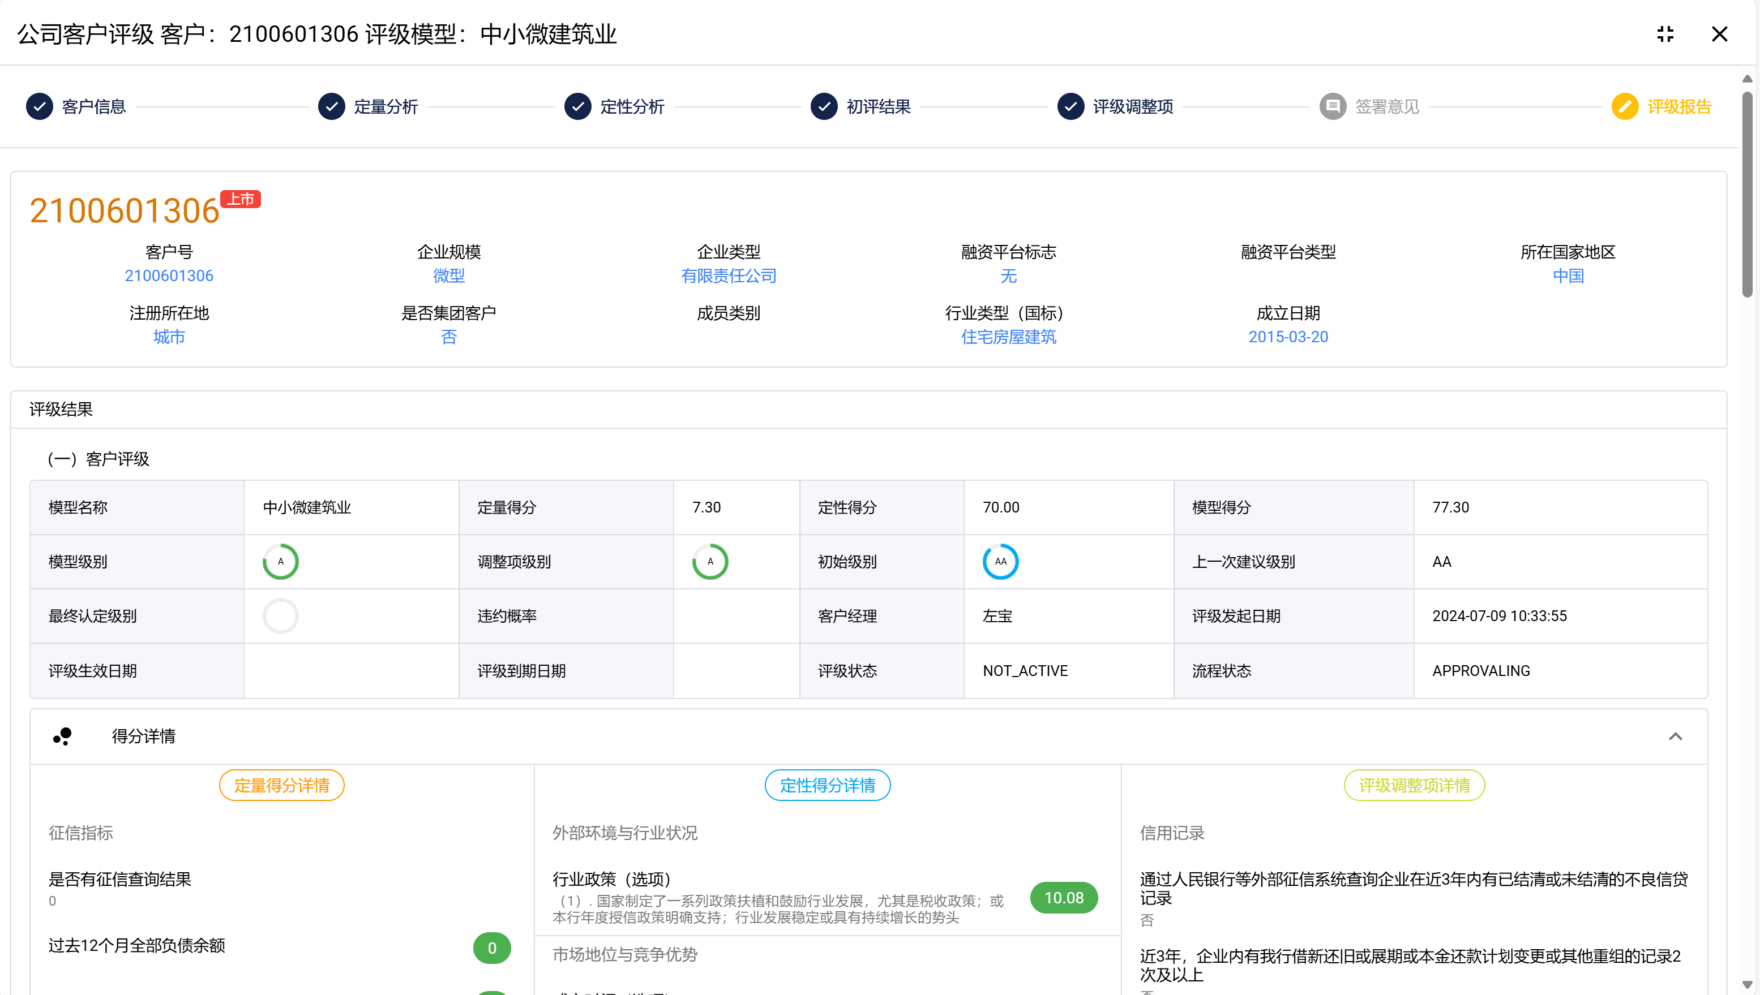Viewport: 1760px width, 995px height.
Task: Click the red 上市 tag badge
Action: coord(241,199)
